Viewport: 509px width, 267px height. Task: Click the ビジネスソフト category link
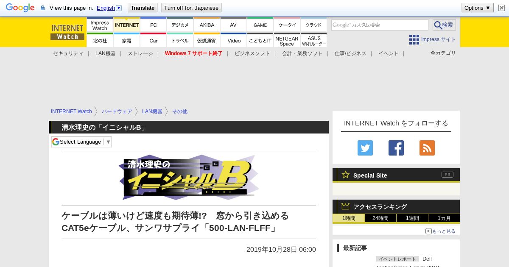[252, 53]
